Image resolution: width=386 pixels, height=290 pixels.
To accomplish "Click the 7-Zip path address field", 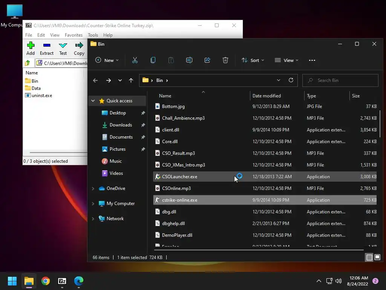I will [61, 63].
